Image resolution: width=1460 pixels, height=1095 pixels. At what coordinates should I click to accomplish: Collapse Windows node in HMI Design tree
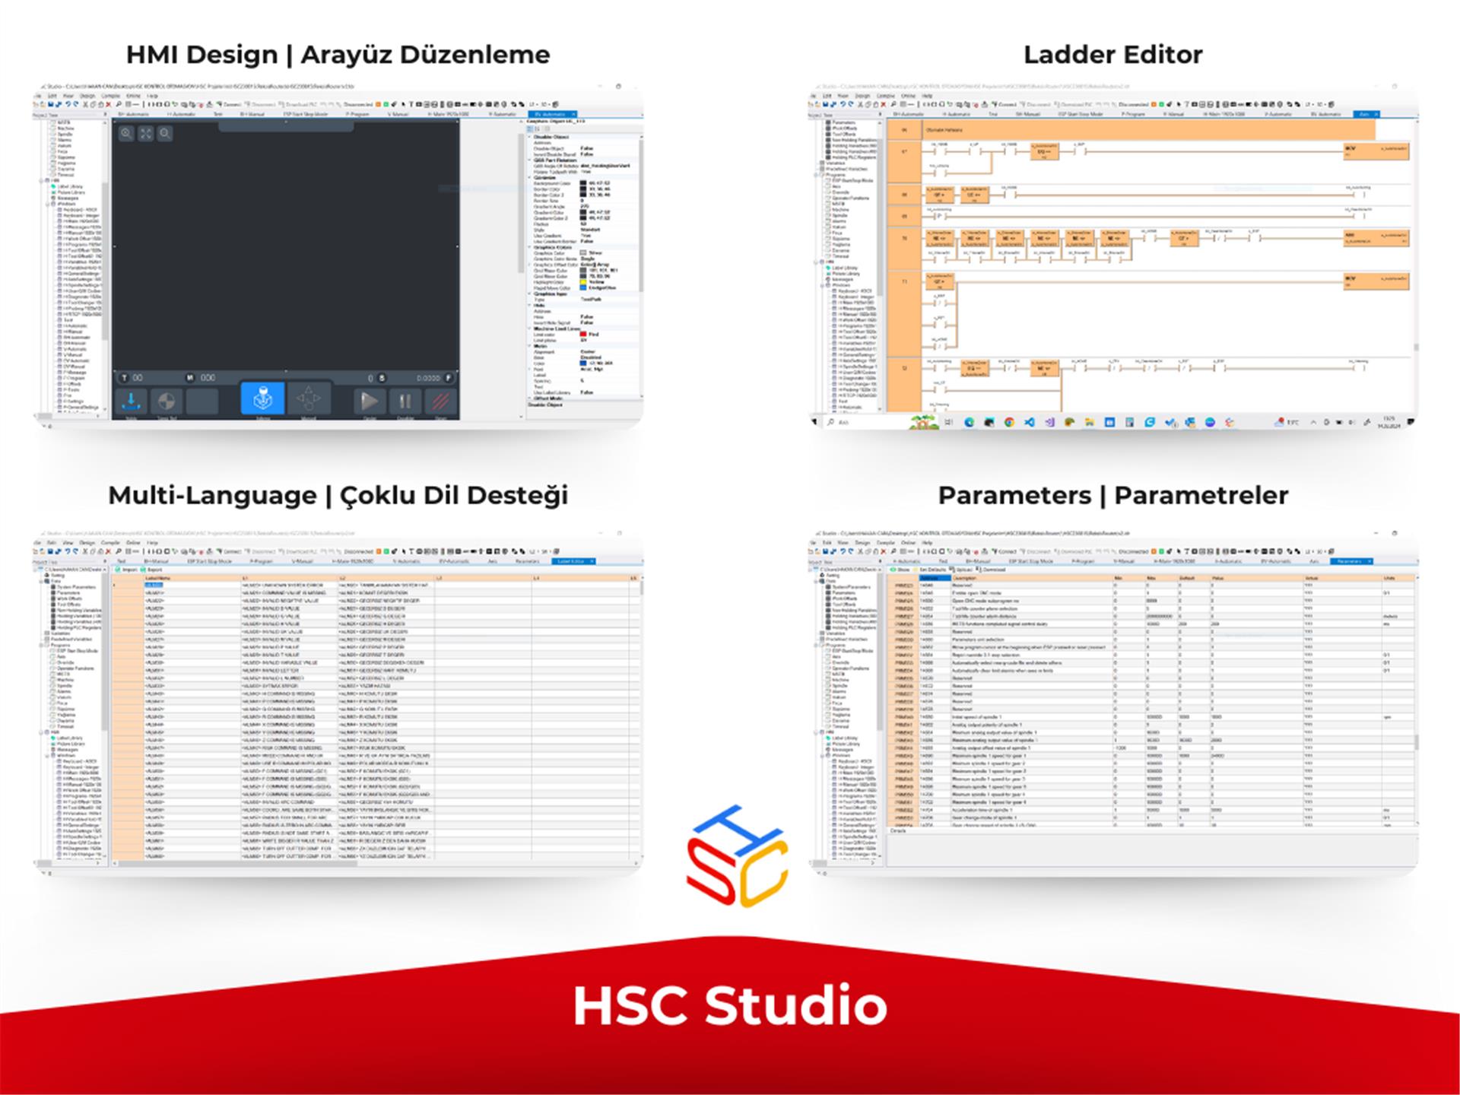pyautogui.click(x=47, y=204)
